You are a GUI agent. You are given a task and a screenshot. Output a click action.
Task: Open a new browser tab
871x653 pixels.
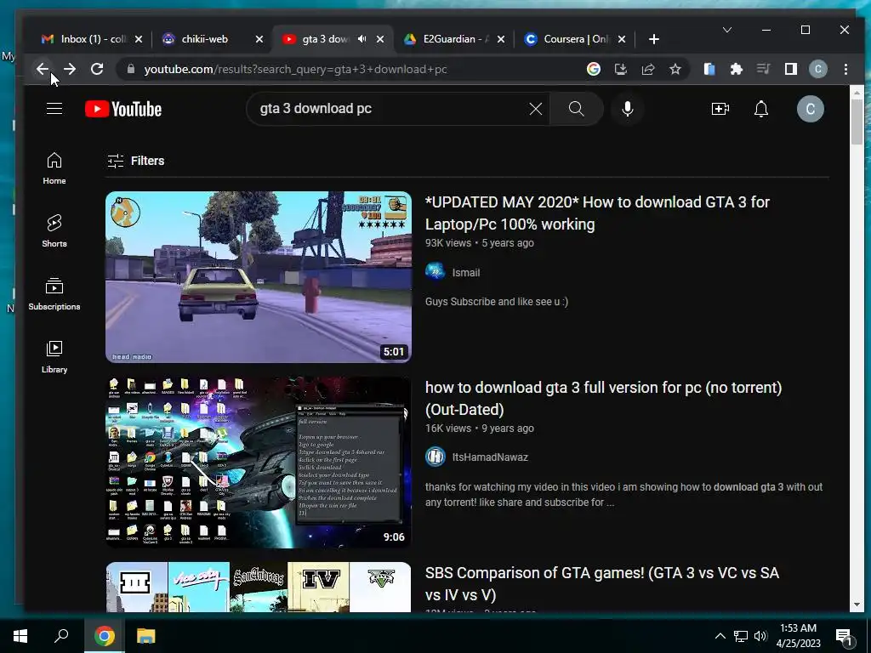654,39
